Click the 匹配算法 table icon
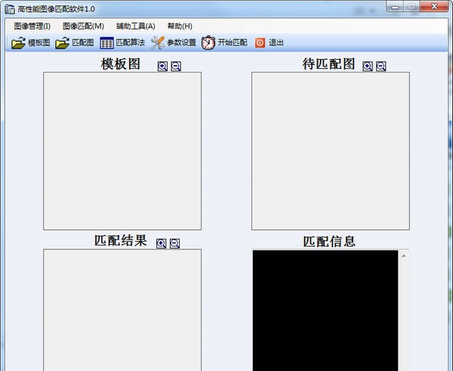The height and width of the screenshot is (371, 453). (x=106, y=43)
